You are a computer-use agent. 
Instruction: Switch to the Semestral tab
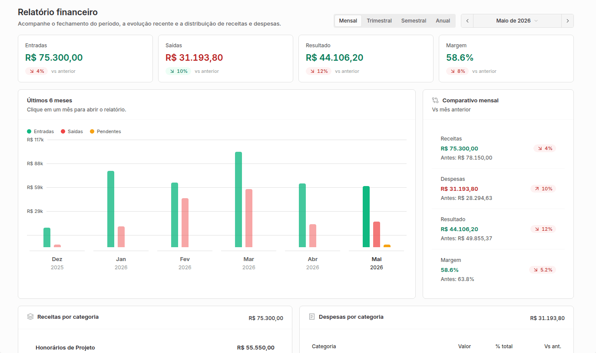[x=414, y=21]
